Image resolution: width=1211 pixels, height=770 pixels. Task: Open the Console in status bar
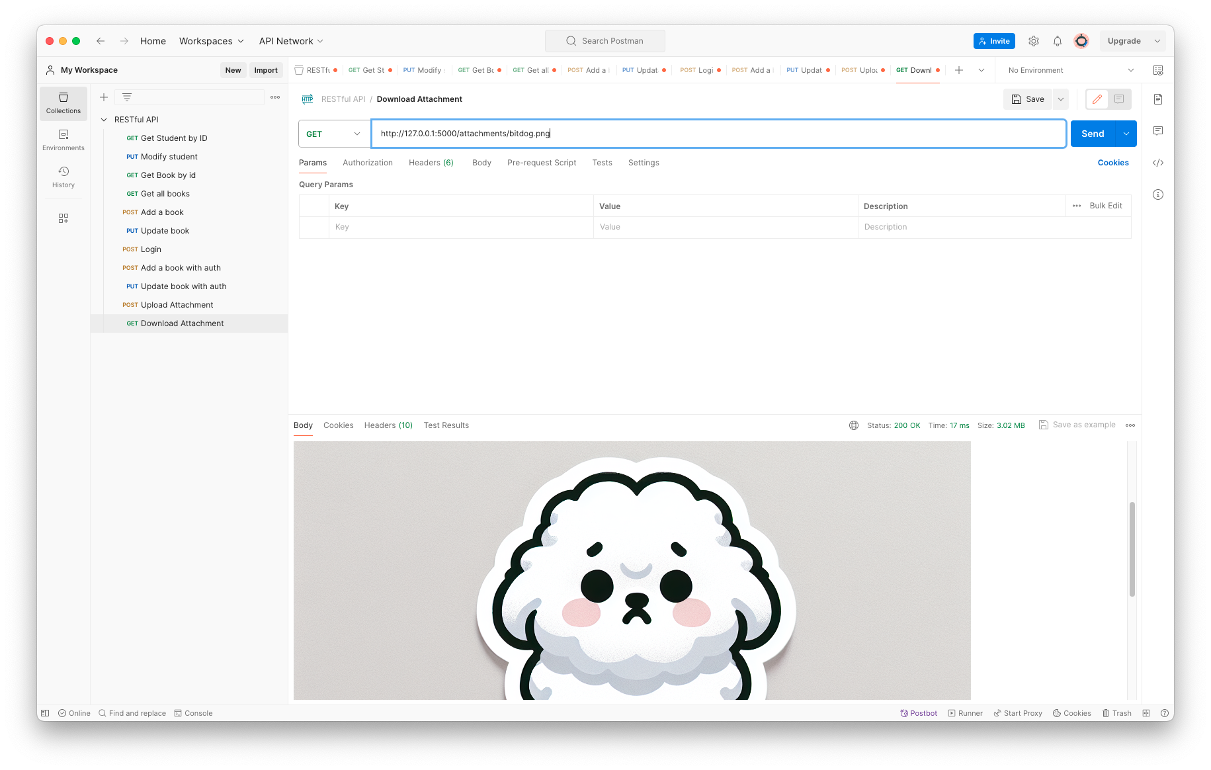click(194, 713)
